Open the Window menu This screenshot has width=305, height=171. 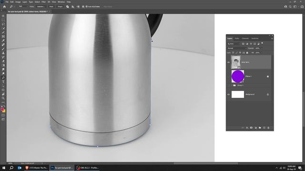tap(61, 2)
